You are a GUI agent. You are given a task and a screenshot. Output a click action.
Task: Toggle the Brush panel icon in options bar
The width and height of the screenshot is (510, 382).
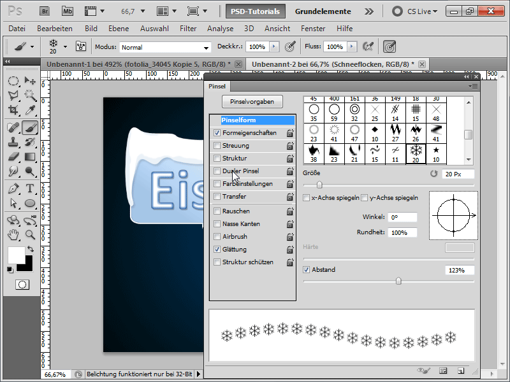[x=81, y=46]
